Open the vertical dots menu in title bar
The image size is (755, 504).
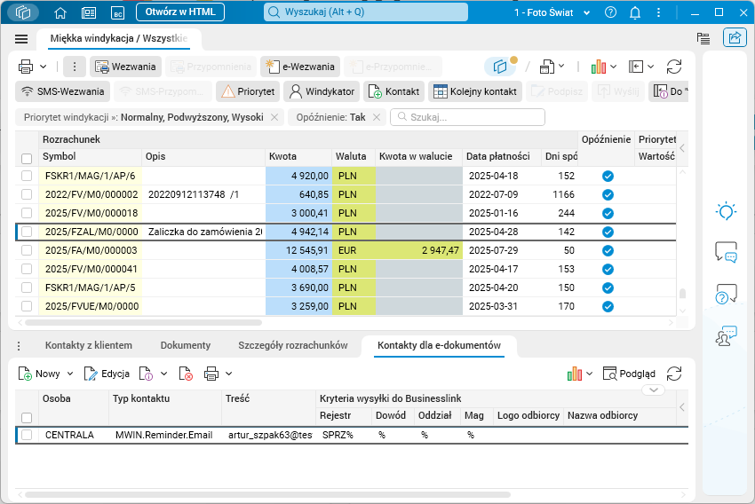coord(659,12)
